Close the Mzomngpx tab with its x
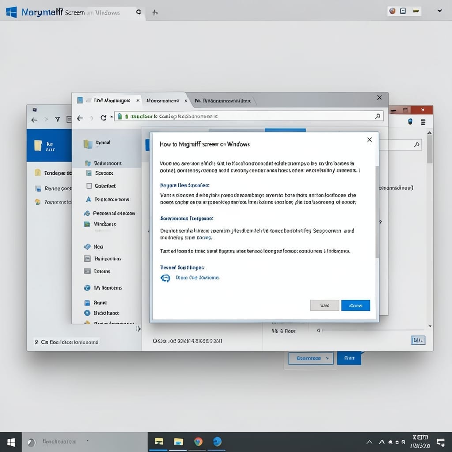 (138, 100)
